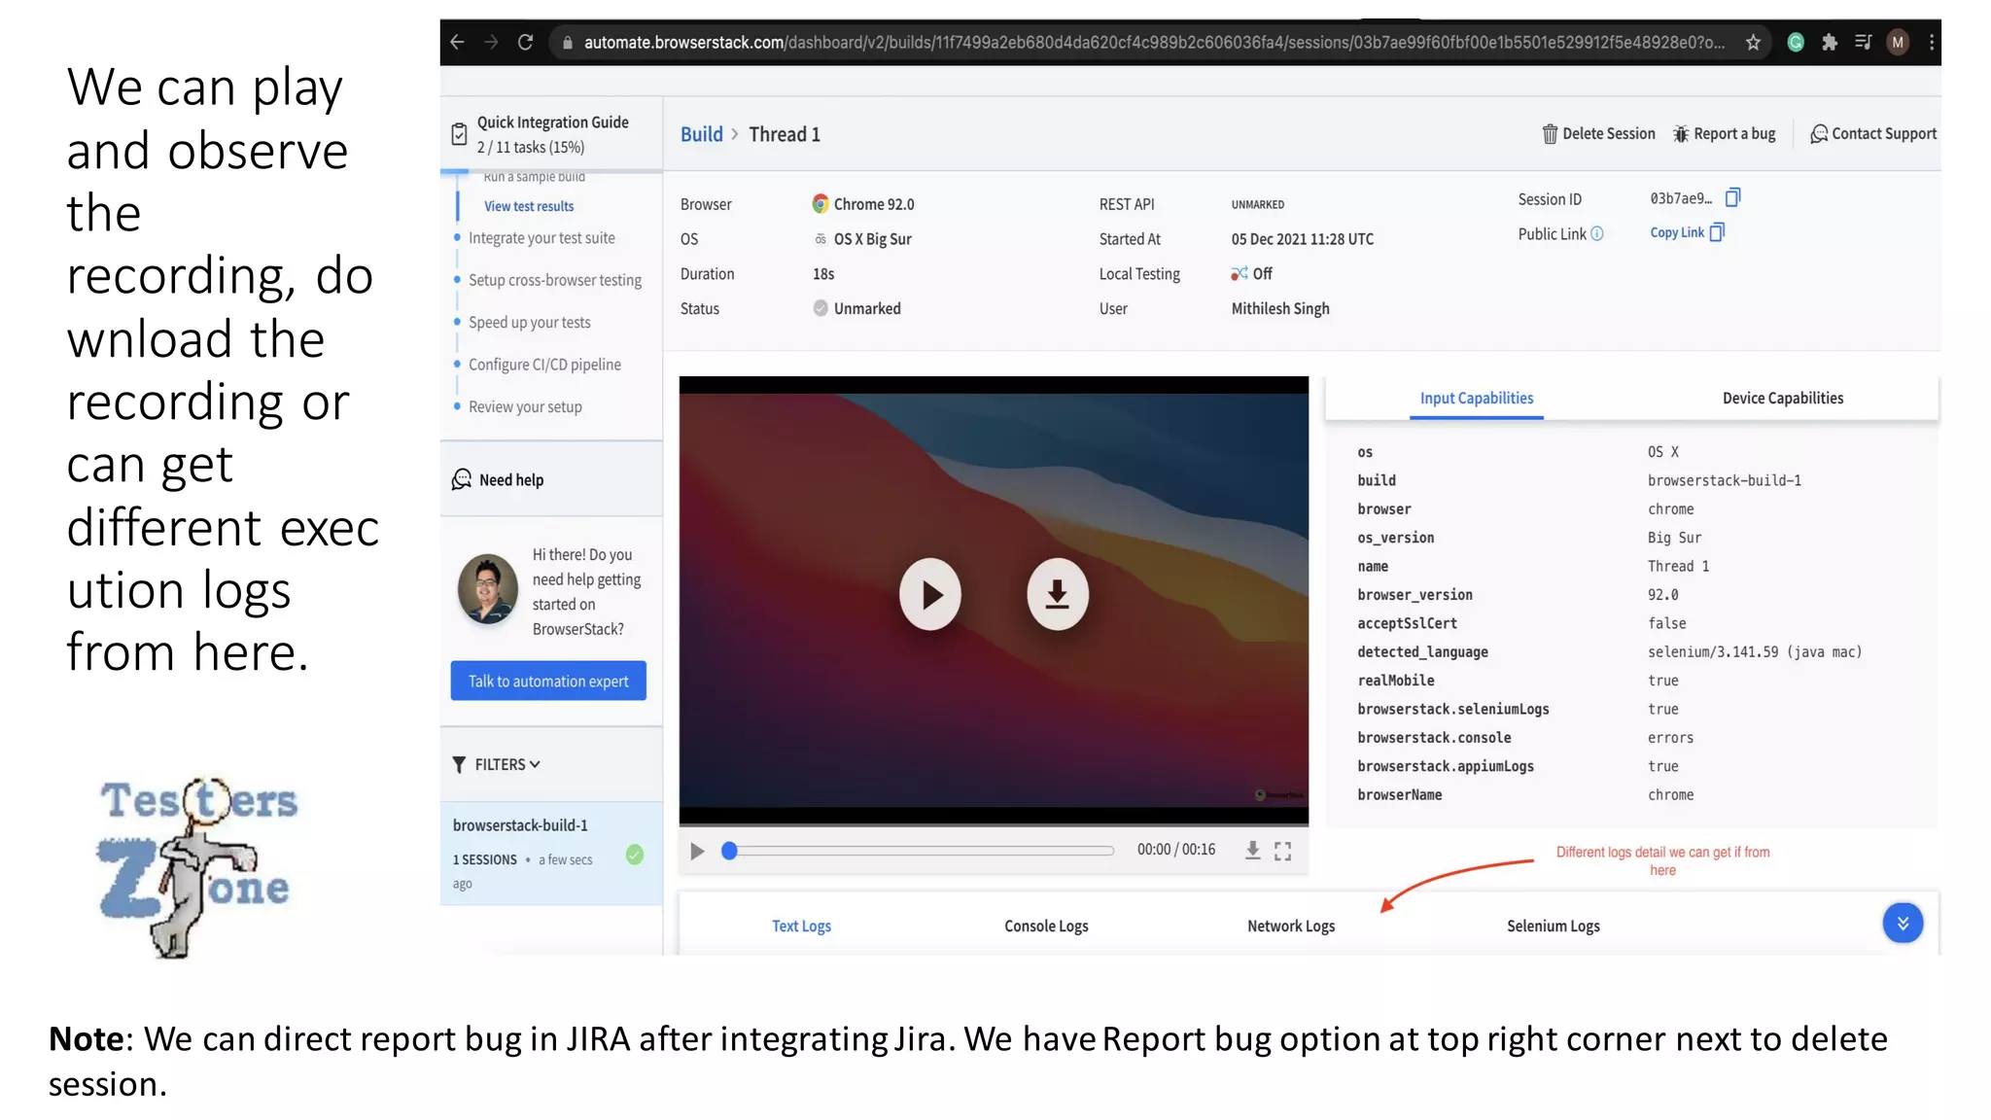Screen dimensions: 1991x1120
Task: Open the Selenium Logs tab
Action: [1554, 927]
